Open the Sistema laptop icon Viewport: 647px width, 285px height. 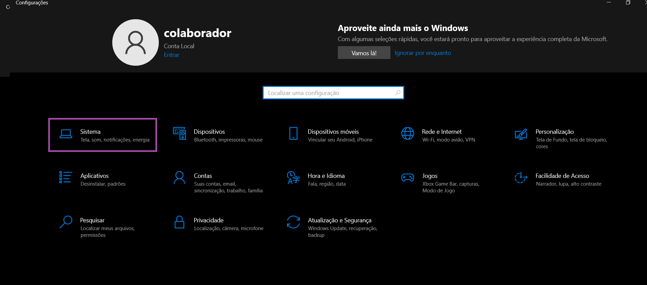[x=66, y=134]
